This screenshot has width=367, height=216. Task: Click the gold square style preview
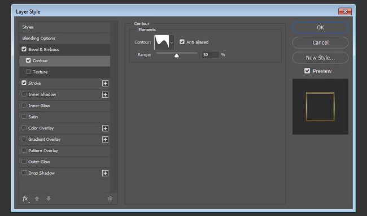[x=320, y=107]
